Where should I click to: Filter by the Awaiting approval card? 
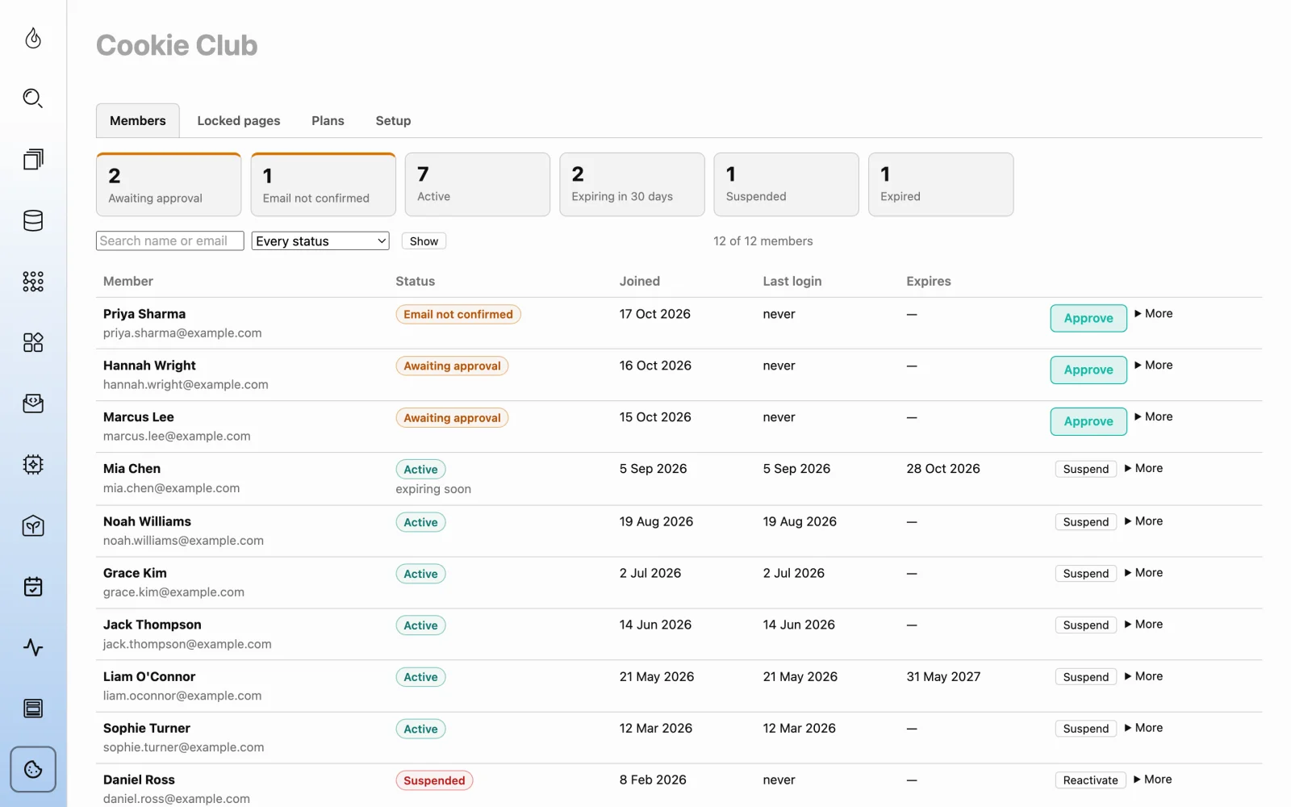tap(169, 185)
